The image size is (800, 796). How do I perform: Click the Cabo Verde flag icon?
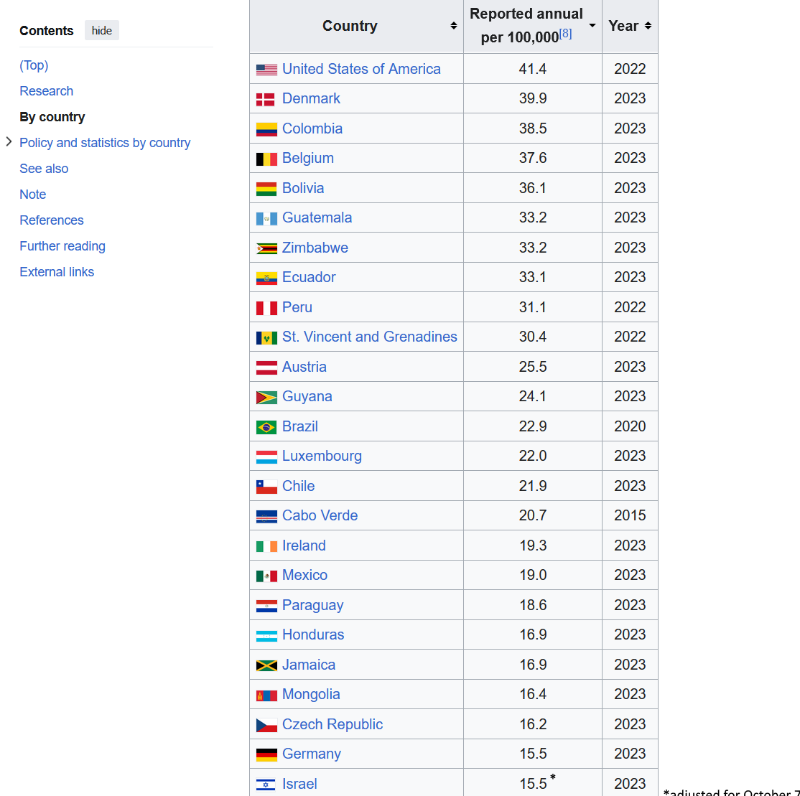pos(266,517)
